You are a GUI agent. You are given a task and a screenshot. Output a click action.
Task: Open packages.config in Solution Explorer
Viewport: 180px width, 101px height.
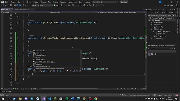(x=161, y=36)
